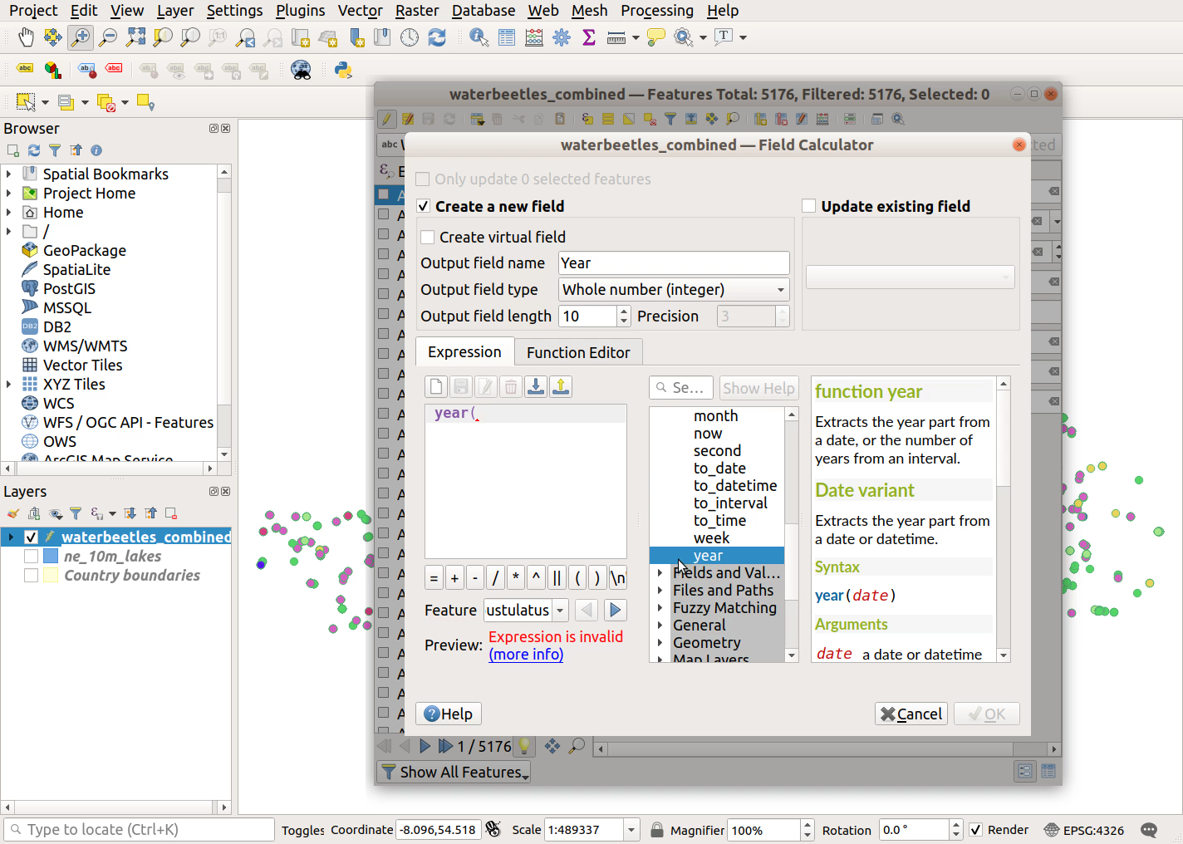Show the ne_10m_lakes layer
Screen dimensions: 1183x844
click(x=32, y=556)
